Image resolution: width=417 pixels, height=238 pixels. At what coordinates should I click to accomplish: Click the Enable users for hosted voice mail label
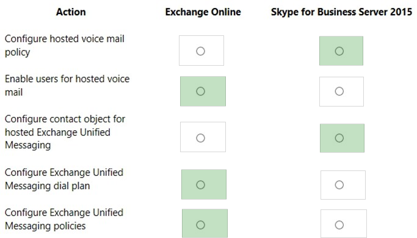(67, 85)
